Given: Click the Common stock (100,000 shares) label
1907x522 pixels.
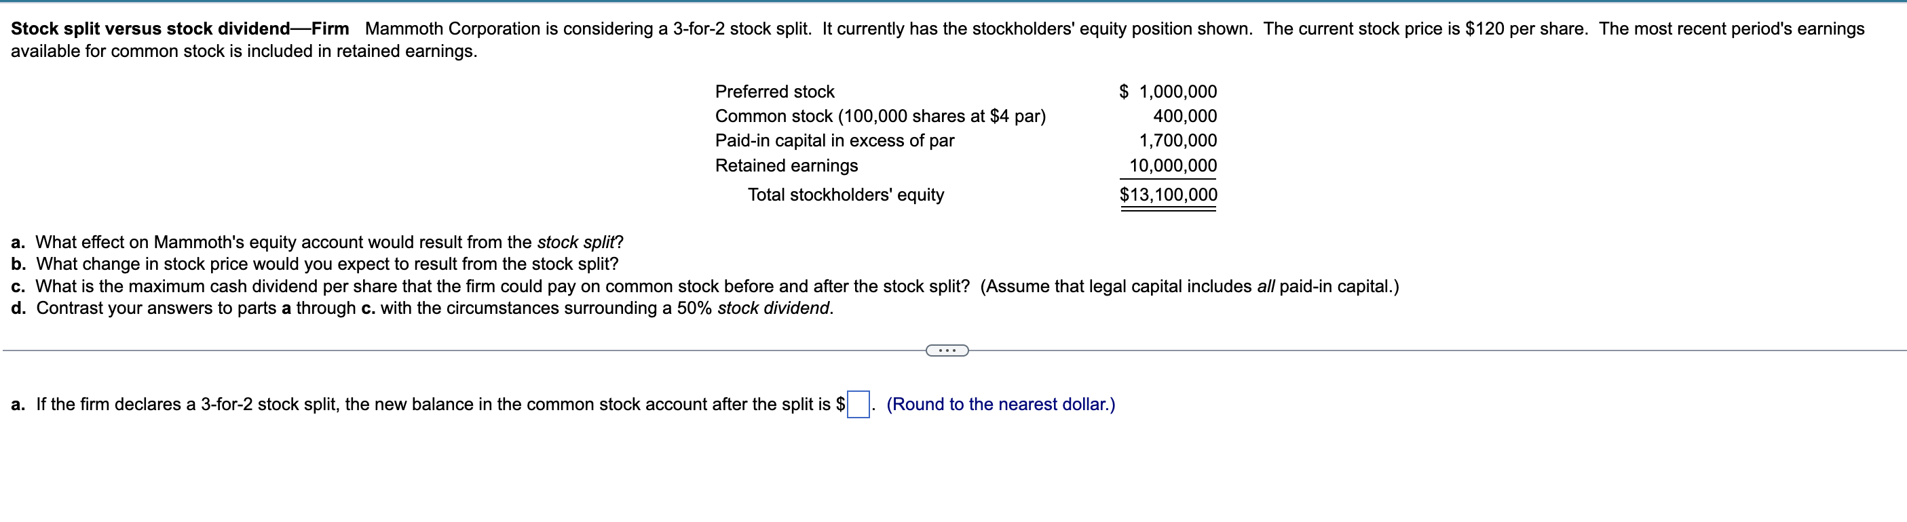Looking at the screenshot, I should [x=880, y=116].
